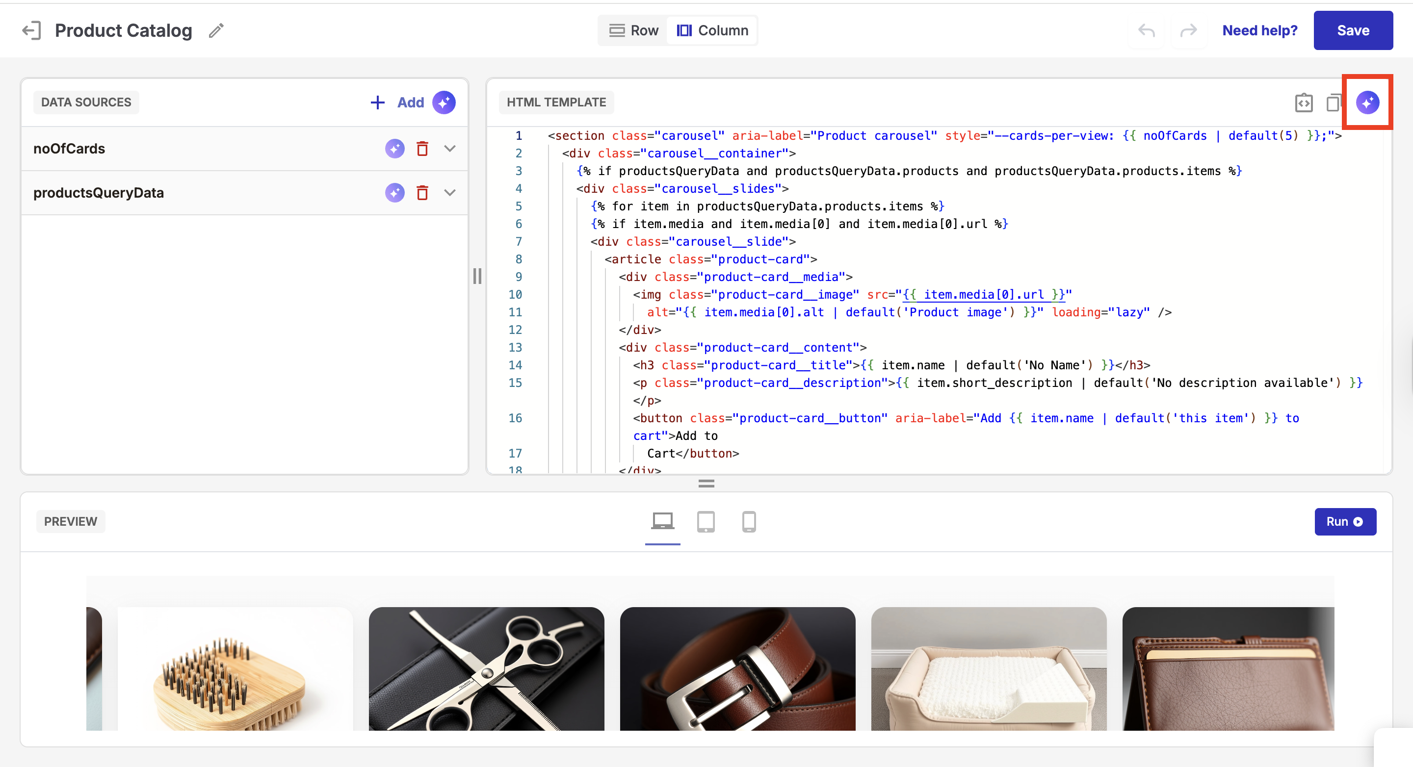Select the mobile preview mode
The width and height of the screenshot is (1413, 767).
pos(749,521)
